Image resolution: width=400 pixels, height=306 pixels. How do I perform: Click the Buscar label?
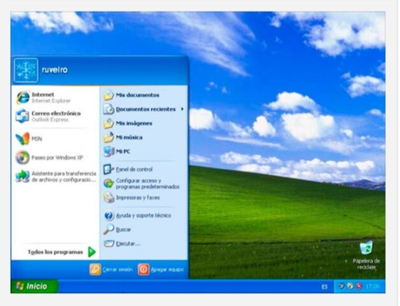(124, 229)
